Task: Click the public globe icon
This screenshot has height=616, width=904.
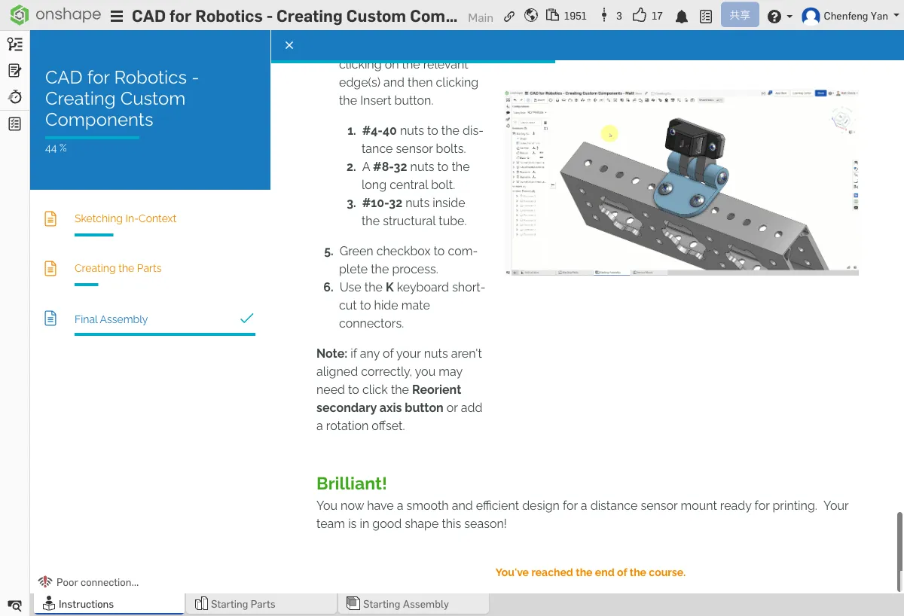Action: coord(531,16)
